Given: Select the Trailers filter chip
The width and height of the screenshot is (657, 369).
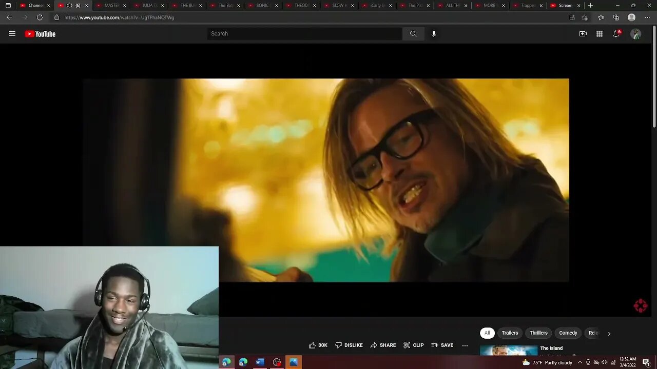Looking at the screenshot, I should 510,333.
